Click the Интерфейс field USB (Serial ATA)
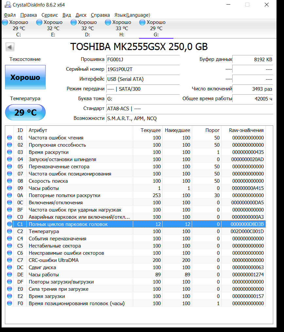The height and width of the screenshot is (332, 284). coord(143,79)
